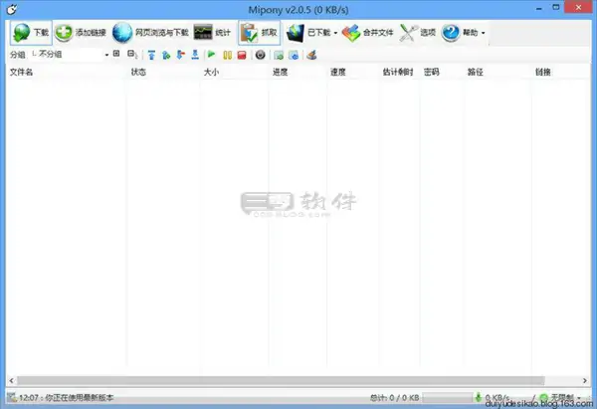Click the total progress bar in status bar
Viewport: 597px width, 409px height.
(448, 398)
